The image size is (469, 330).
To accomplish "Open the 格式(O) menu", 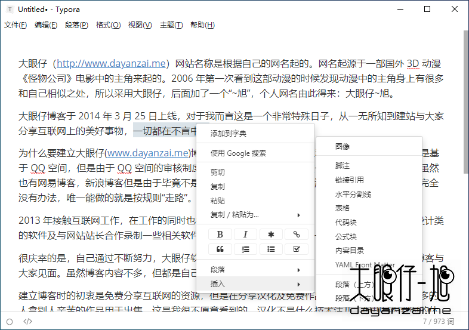I will (x=108, y=25).
